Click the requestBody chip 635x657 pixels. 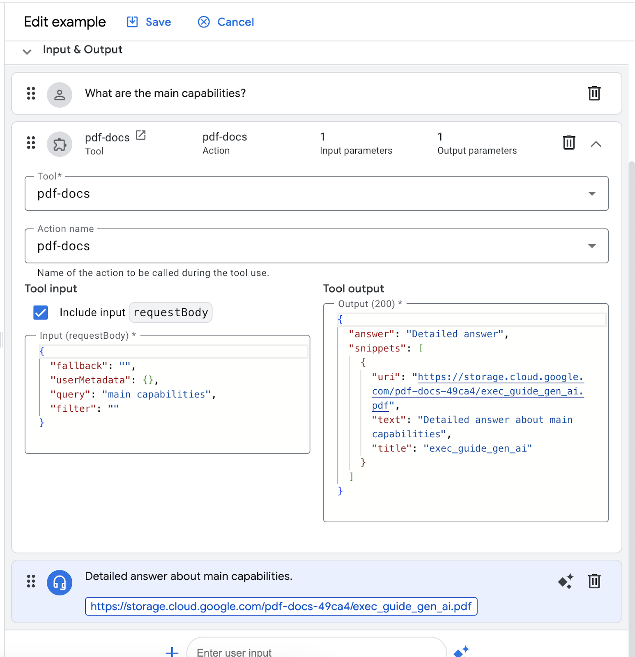coord(171,312)
